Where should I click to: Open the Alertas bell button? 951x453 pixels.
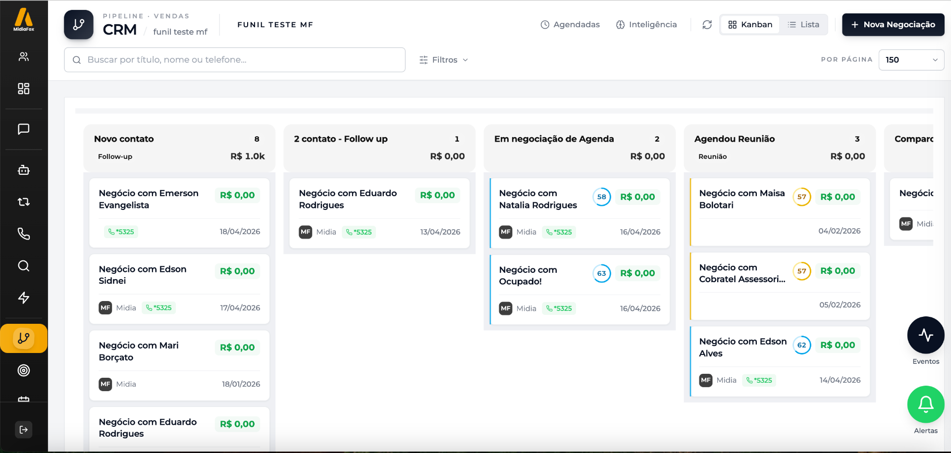(926, 404)
